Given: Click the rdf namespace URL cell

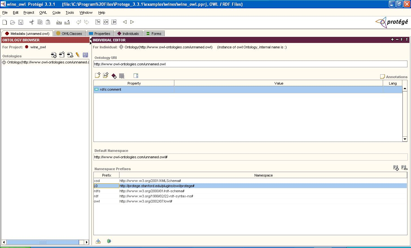Looking at the screenshot, I should [x=263, y=196].
